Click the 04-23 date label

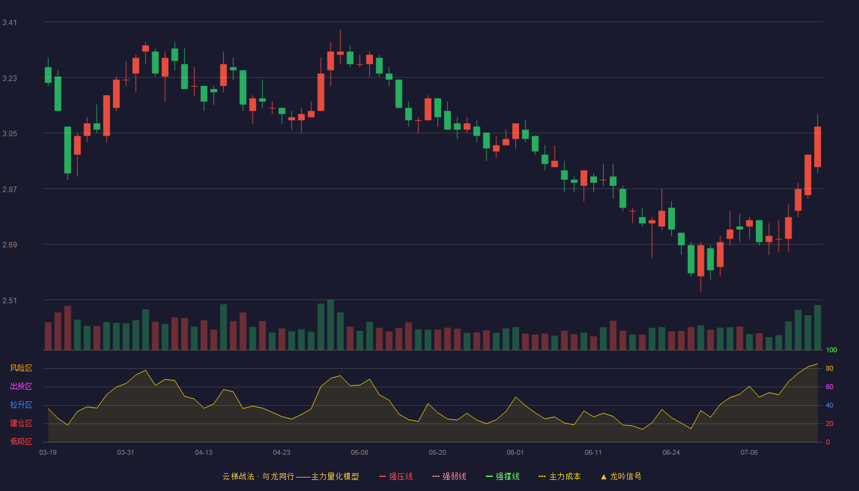point(282,452)
